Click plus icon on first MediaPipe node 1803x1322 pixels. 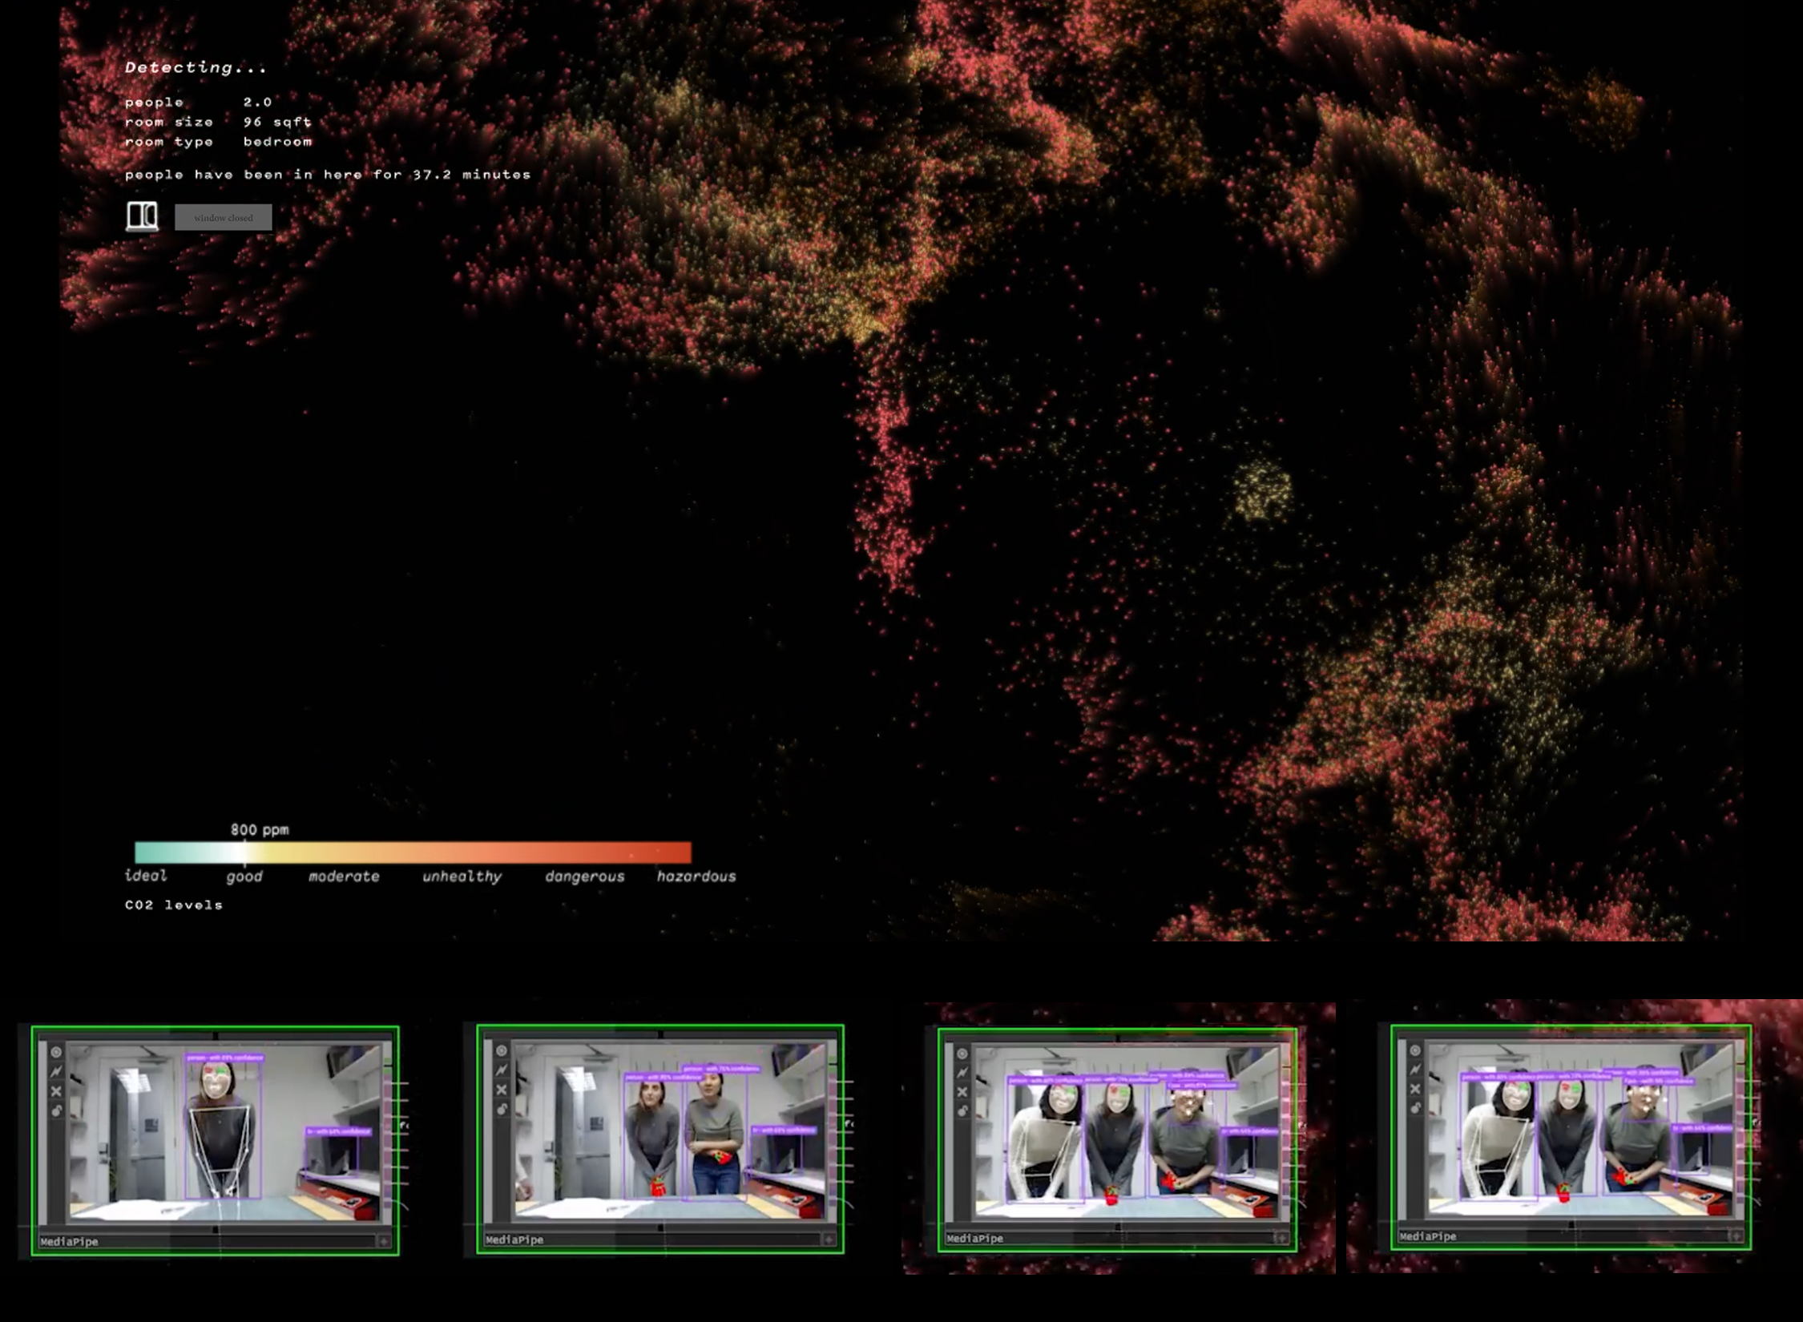click(x=384, y=1241)
